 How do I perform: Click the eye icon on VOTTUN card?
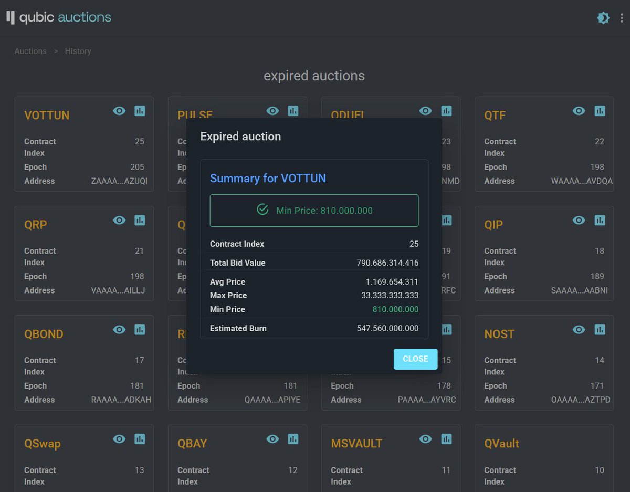pos(119,111)
